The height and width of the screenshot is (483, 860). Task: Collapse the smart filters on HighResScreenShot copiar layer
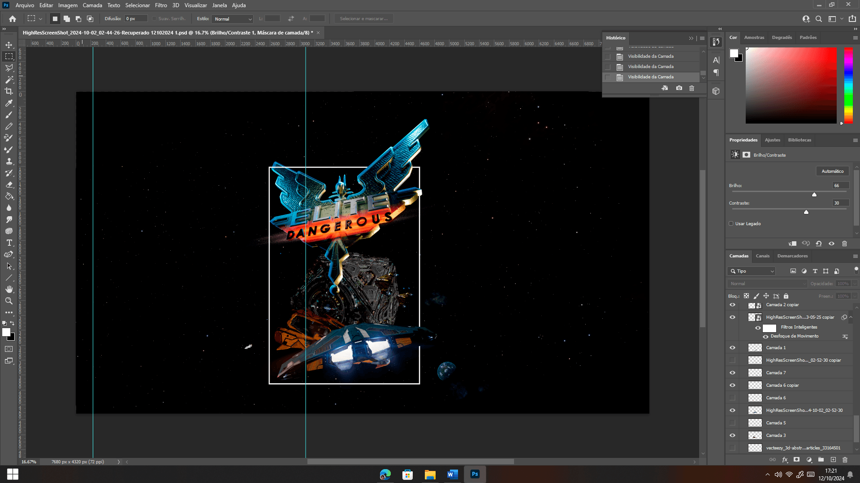pyautogui.click(x=851, y=317)
